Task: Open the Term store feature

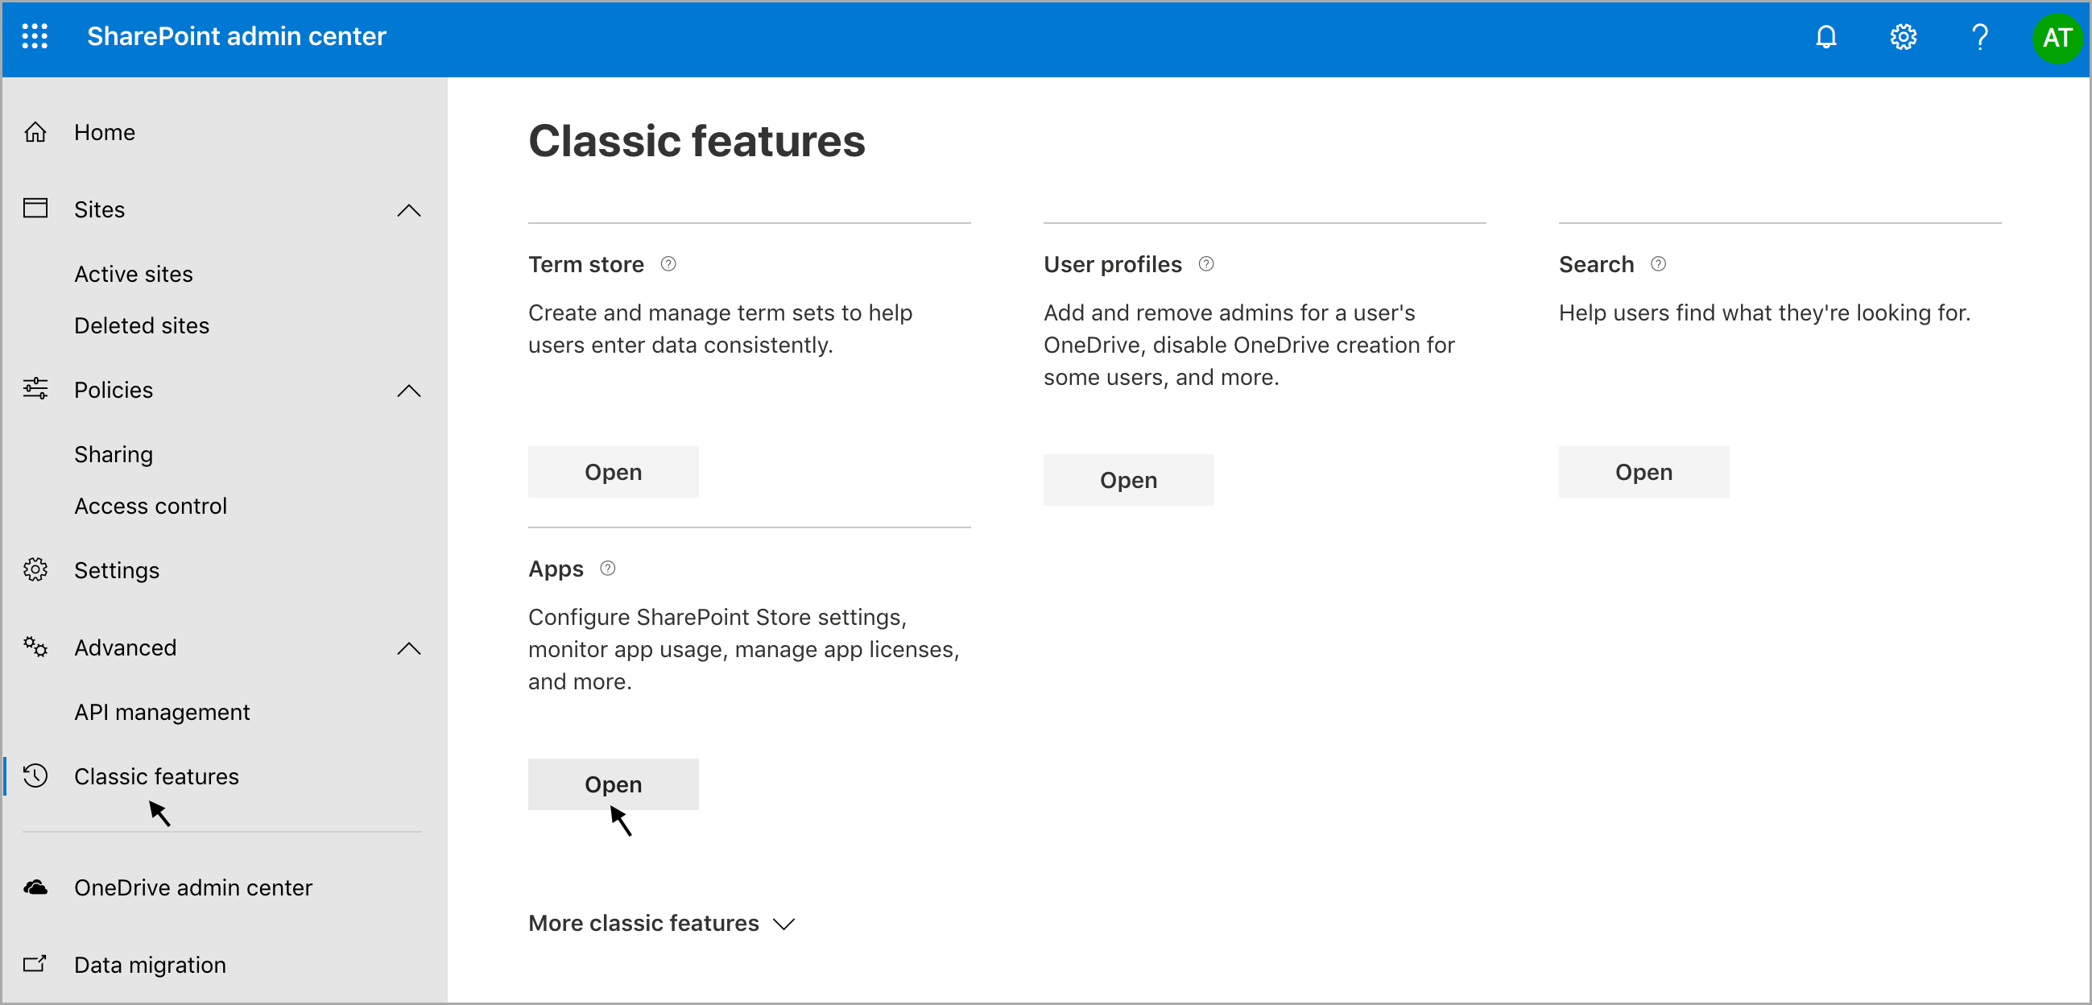Action: (613, 472)
